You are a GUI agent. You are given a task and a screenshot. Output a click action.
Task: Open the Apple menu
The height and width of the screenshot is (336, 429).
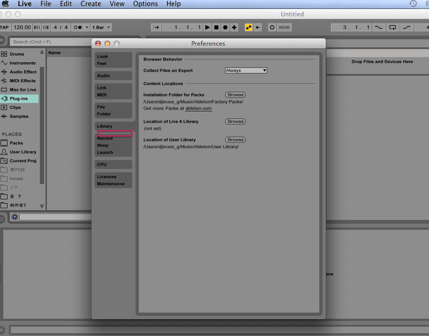click(x=6, y=4)
